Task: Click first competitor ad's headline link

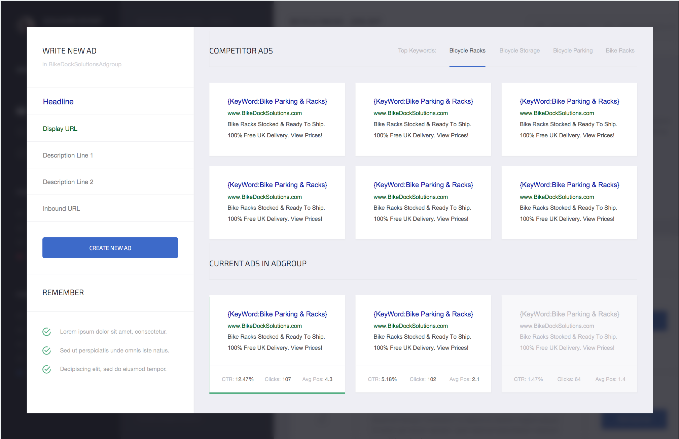Action: pyautogui.click(x=277, y=101)
